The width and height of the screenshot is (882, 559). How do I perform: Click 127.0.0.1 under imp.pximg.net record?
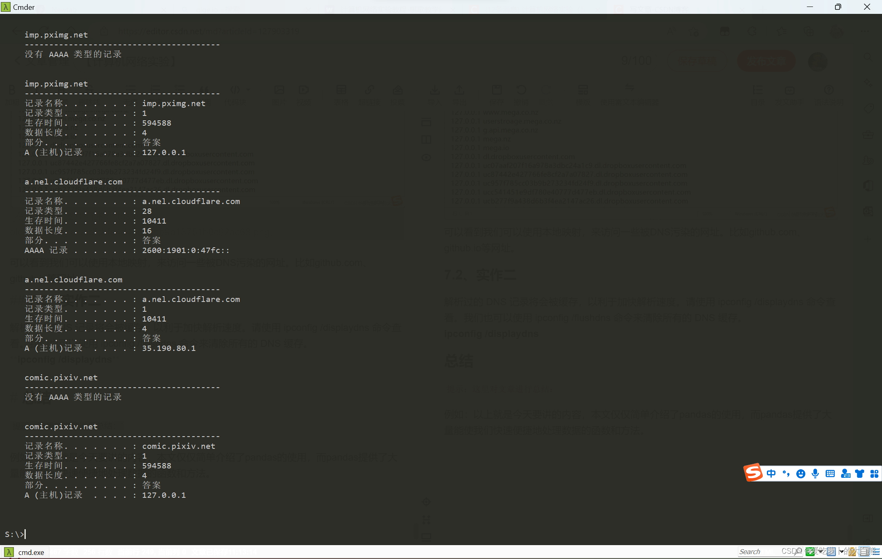pos(164,152)
